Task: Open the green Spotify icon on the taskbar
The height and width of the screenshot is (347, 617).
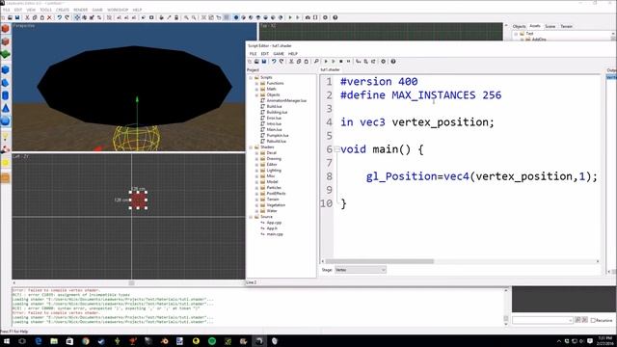Action: (212, 341)
